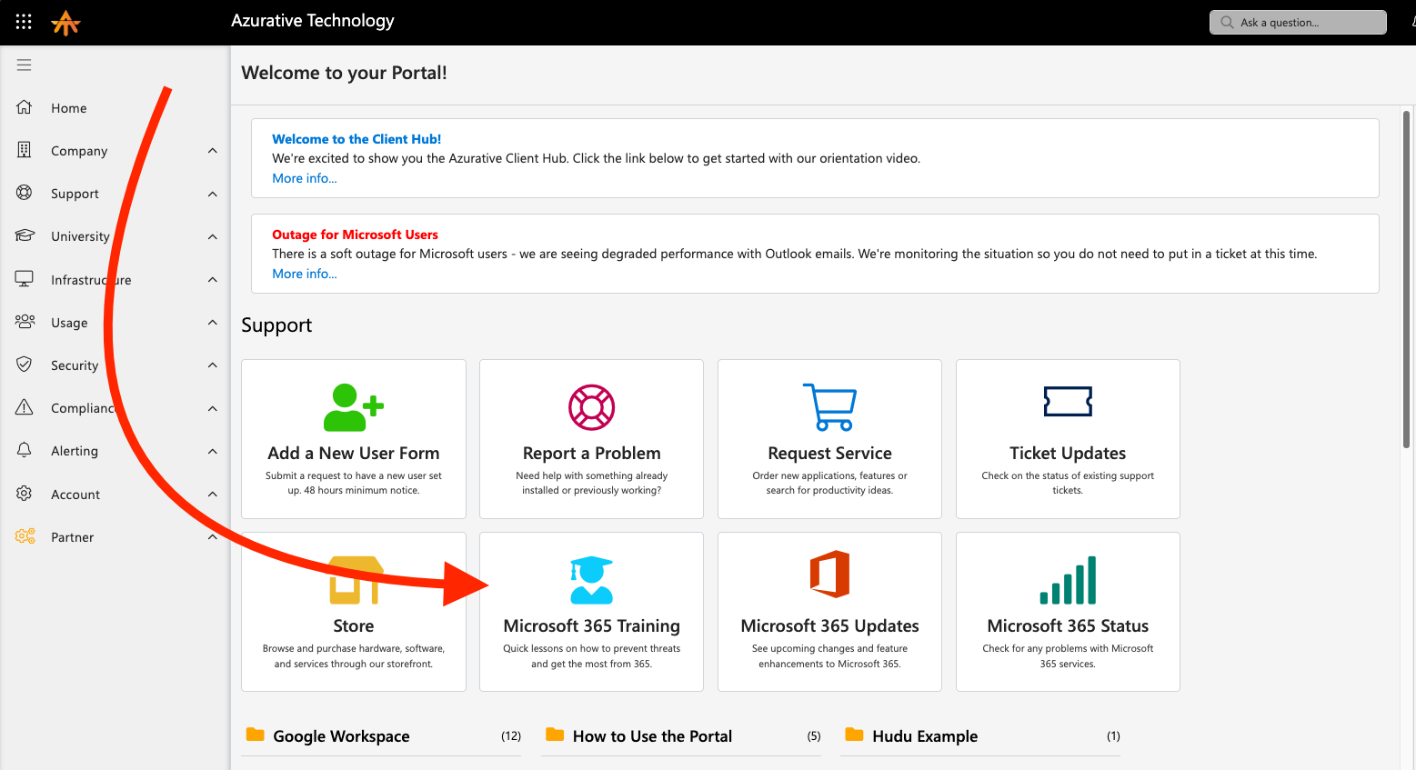Click the Microsoft 365 Status bars icon
Viewport: 1416px width, 770px height.
click(x=1068, y=580)
